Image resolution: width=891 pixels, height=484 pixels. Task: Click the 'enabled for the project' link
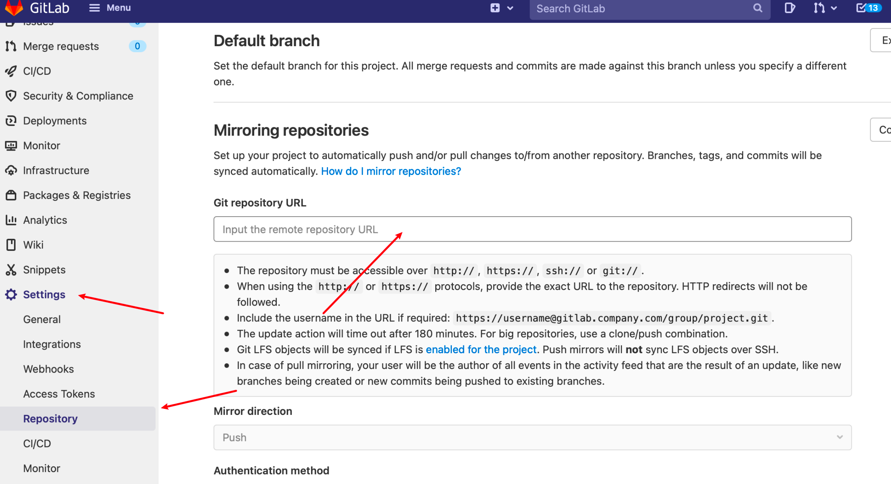pos(481,349)
